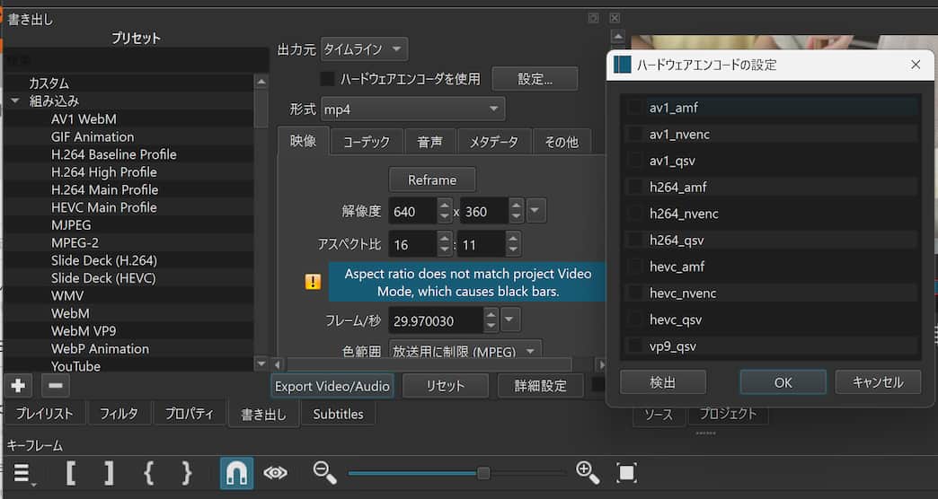Image resolution: width=938 pixels, height=499 pixels.
Task: Open the フィルタ panel tab
Action: [119, 414]
